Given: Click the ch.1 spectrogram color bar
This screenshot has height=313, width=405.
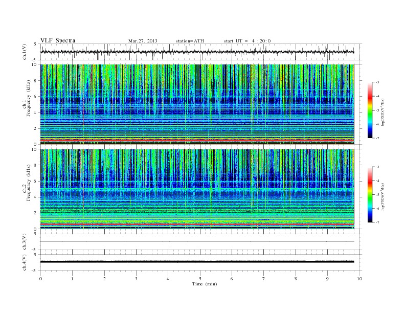Looking at the screenshot, I should click(x=370, y=110).
